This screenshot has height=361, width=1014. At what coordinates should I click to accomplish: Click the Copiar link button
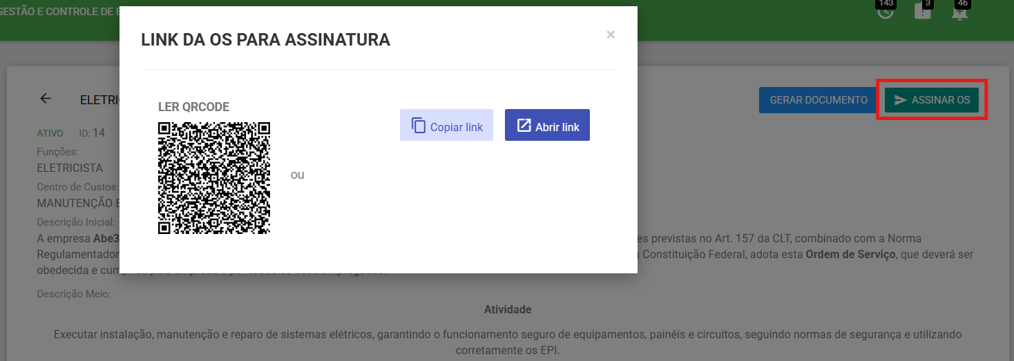446,125
